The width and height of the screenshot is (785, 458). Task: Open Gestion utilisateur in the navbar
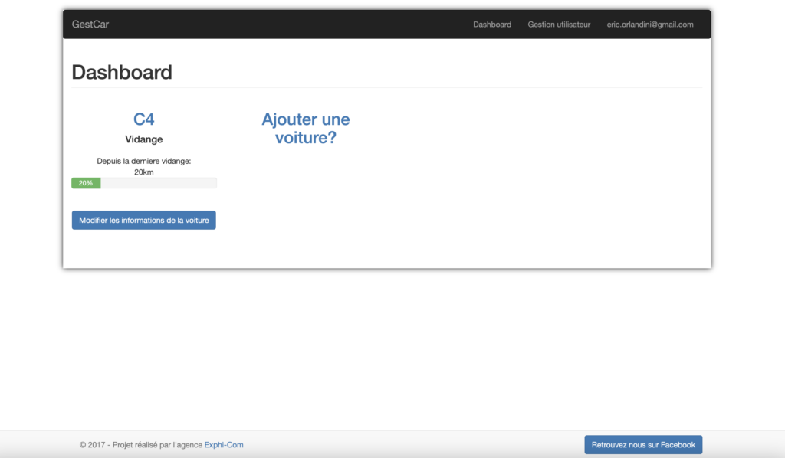click(559, 24)
